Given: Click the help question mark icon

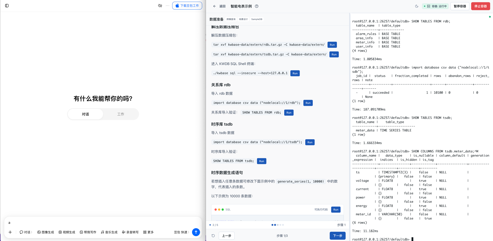Looking at the screenshot, I should [x=257, y=6].
